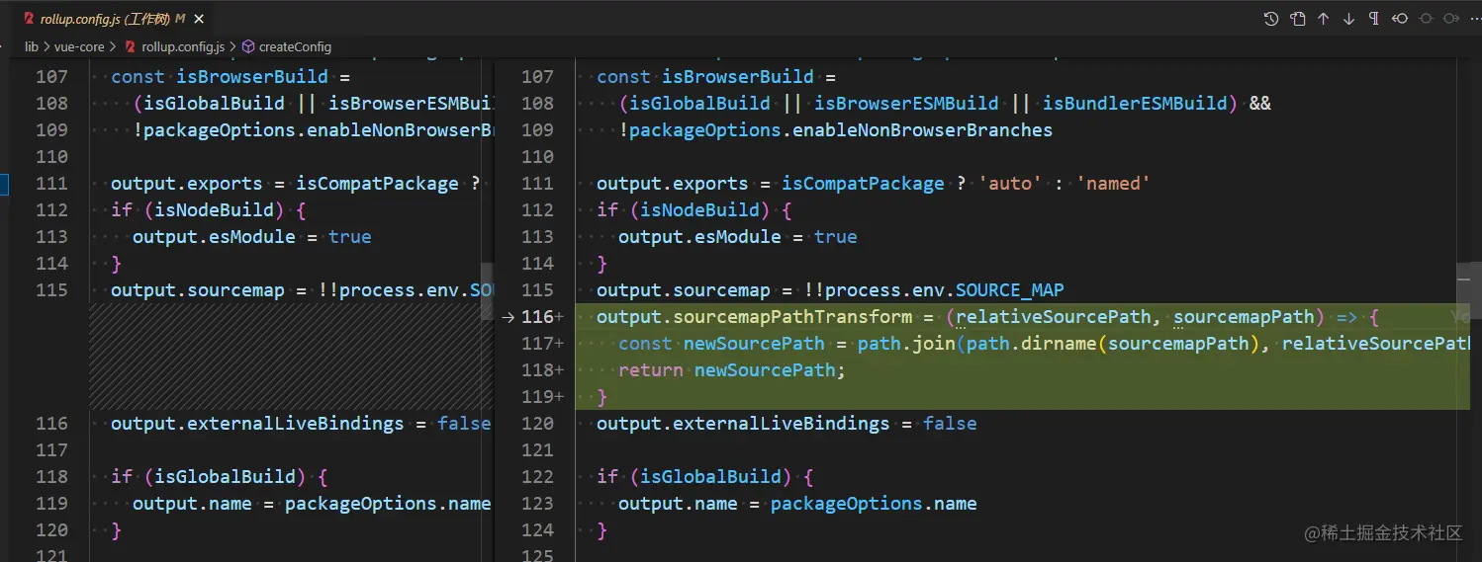Open the createConfig symbol breadcrumb
Image resolution: width=1482 pixels, height=562 pixels.
click(x=295, y=46)
